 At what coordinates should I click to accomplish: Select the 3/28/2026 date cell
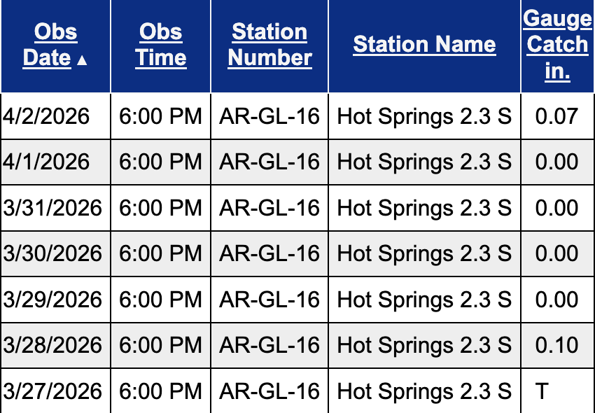(x=52, y=345)
